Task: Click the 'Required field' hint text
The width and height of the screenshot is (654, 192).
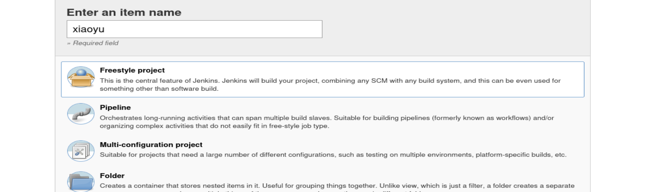Action: (x=93, y=43)
